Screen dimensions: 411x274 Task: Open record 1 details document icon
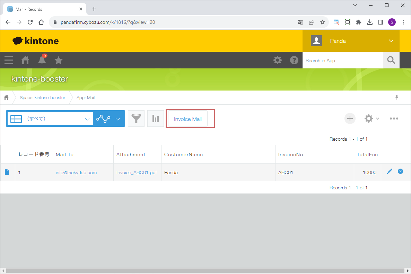pyautogui.click(x=7, y=172)
